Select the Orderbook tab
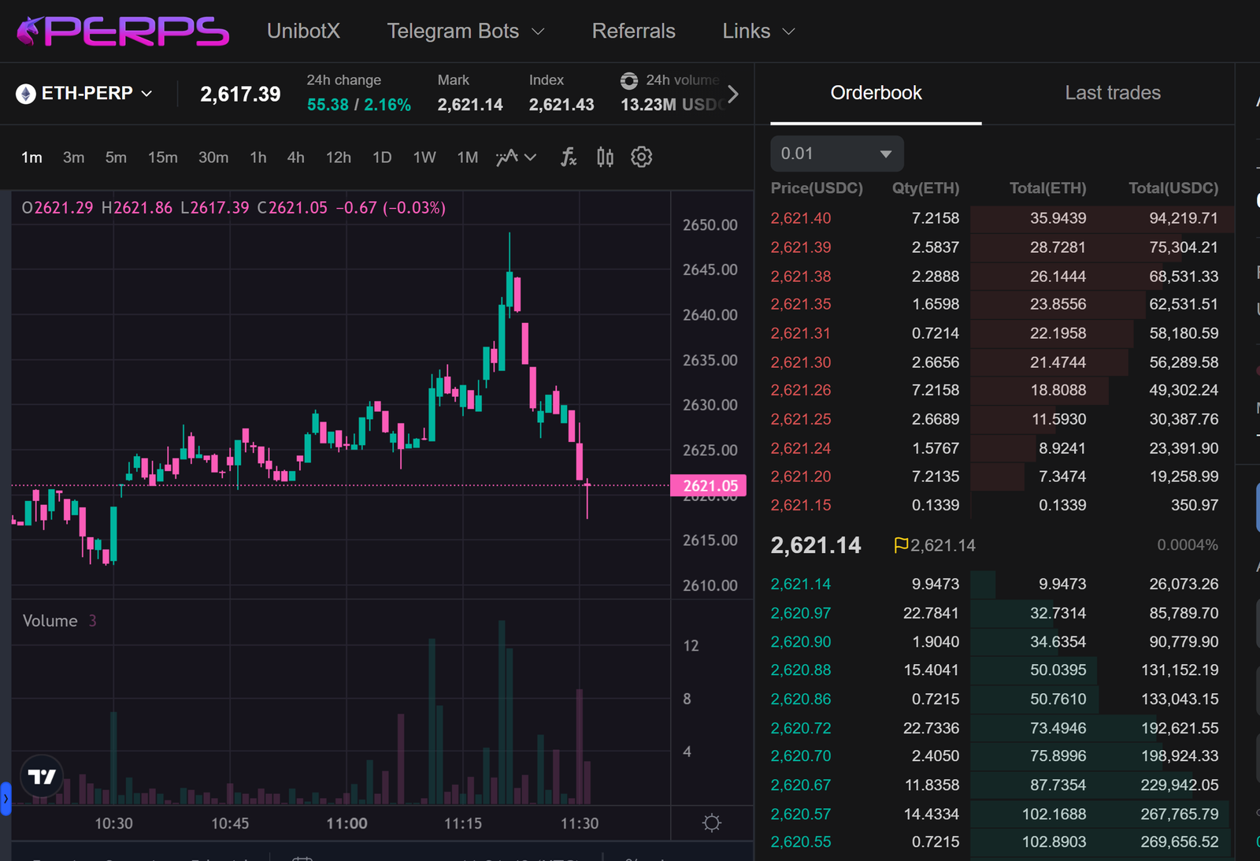The image size is (1260, 861). pyautogui.click(x=876, y=92)
